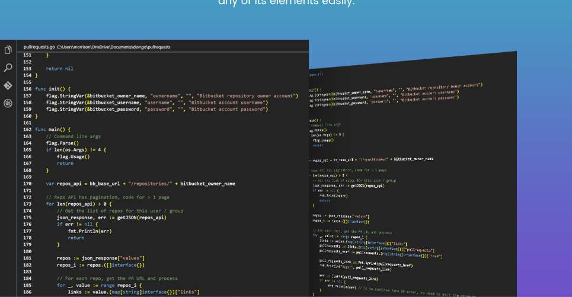The height and width of the screenshot is (297, 572).
Task: Click "flag.Usage()" on line 166
Action: tap(74, 157)
